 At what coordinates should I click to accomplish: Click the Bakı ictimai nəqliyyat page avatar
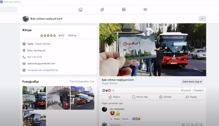click(x=26, y=19)
